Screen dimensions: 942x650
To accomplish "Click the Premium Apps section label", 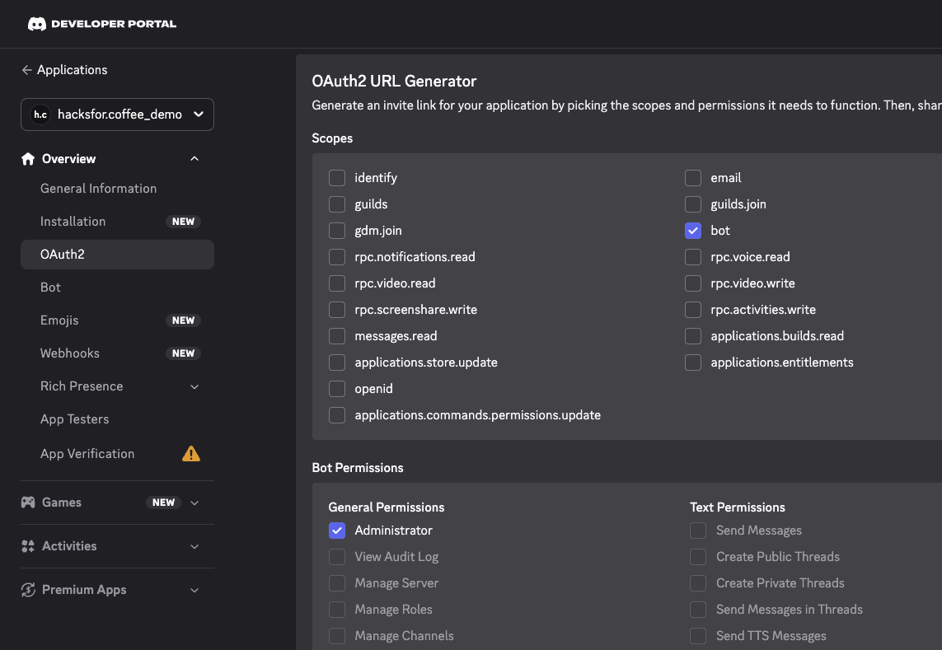I will click(x=84, y=590).
